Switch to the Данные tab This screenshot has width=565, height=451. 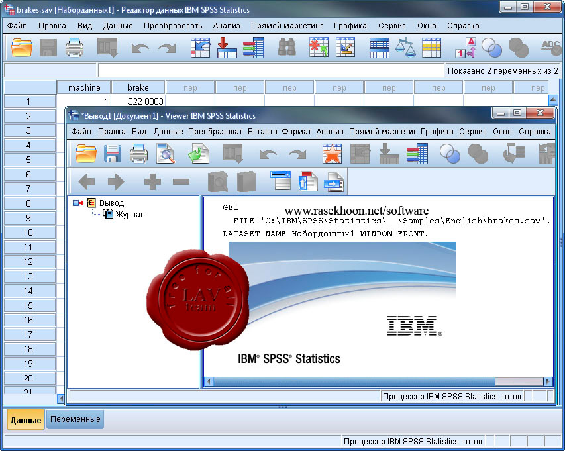click(26, 420)
